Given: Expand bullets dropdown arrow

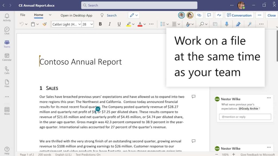Looking at the screenshot, I should coord(168,24).
